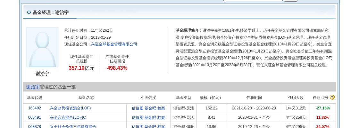359x128 pixels.
Task: Open 兴证全球基金管理有限公司 company link
Action: pos(114,44)
